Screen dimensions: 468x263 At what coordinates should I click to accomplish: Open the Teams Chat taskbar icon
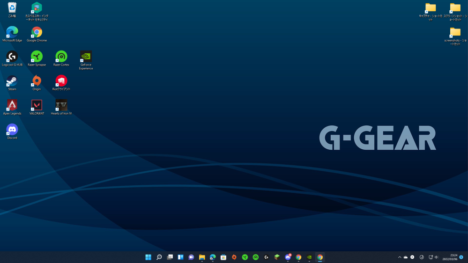pyautogui.click(x=191, y=257)
